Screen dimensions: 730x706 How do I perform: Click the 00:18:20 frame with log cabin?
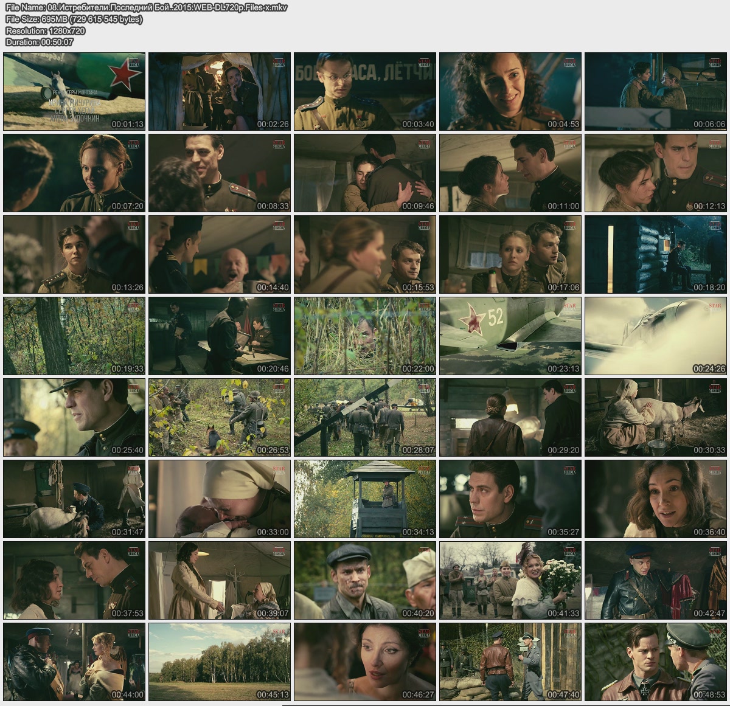[x=656, y=254]
